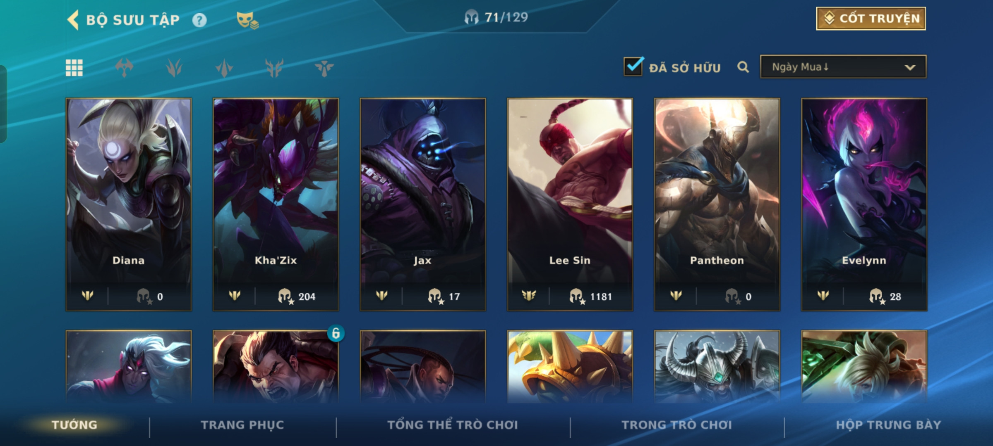Open the Evelynn champion card
The height and width of the screenshot is (446, 993).
tap(864, 204)
